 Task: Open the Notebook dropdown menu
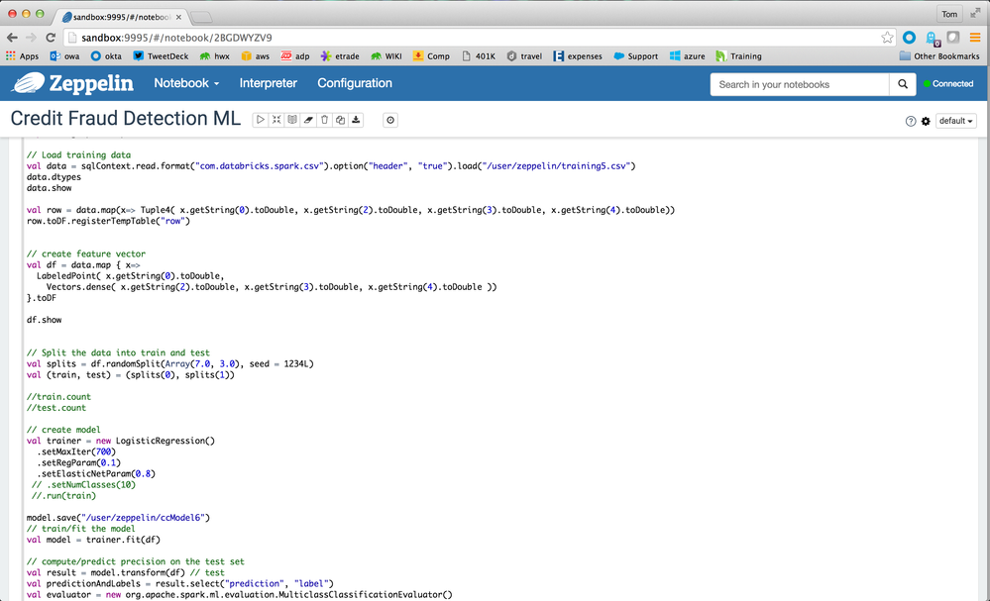(185, 83)
